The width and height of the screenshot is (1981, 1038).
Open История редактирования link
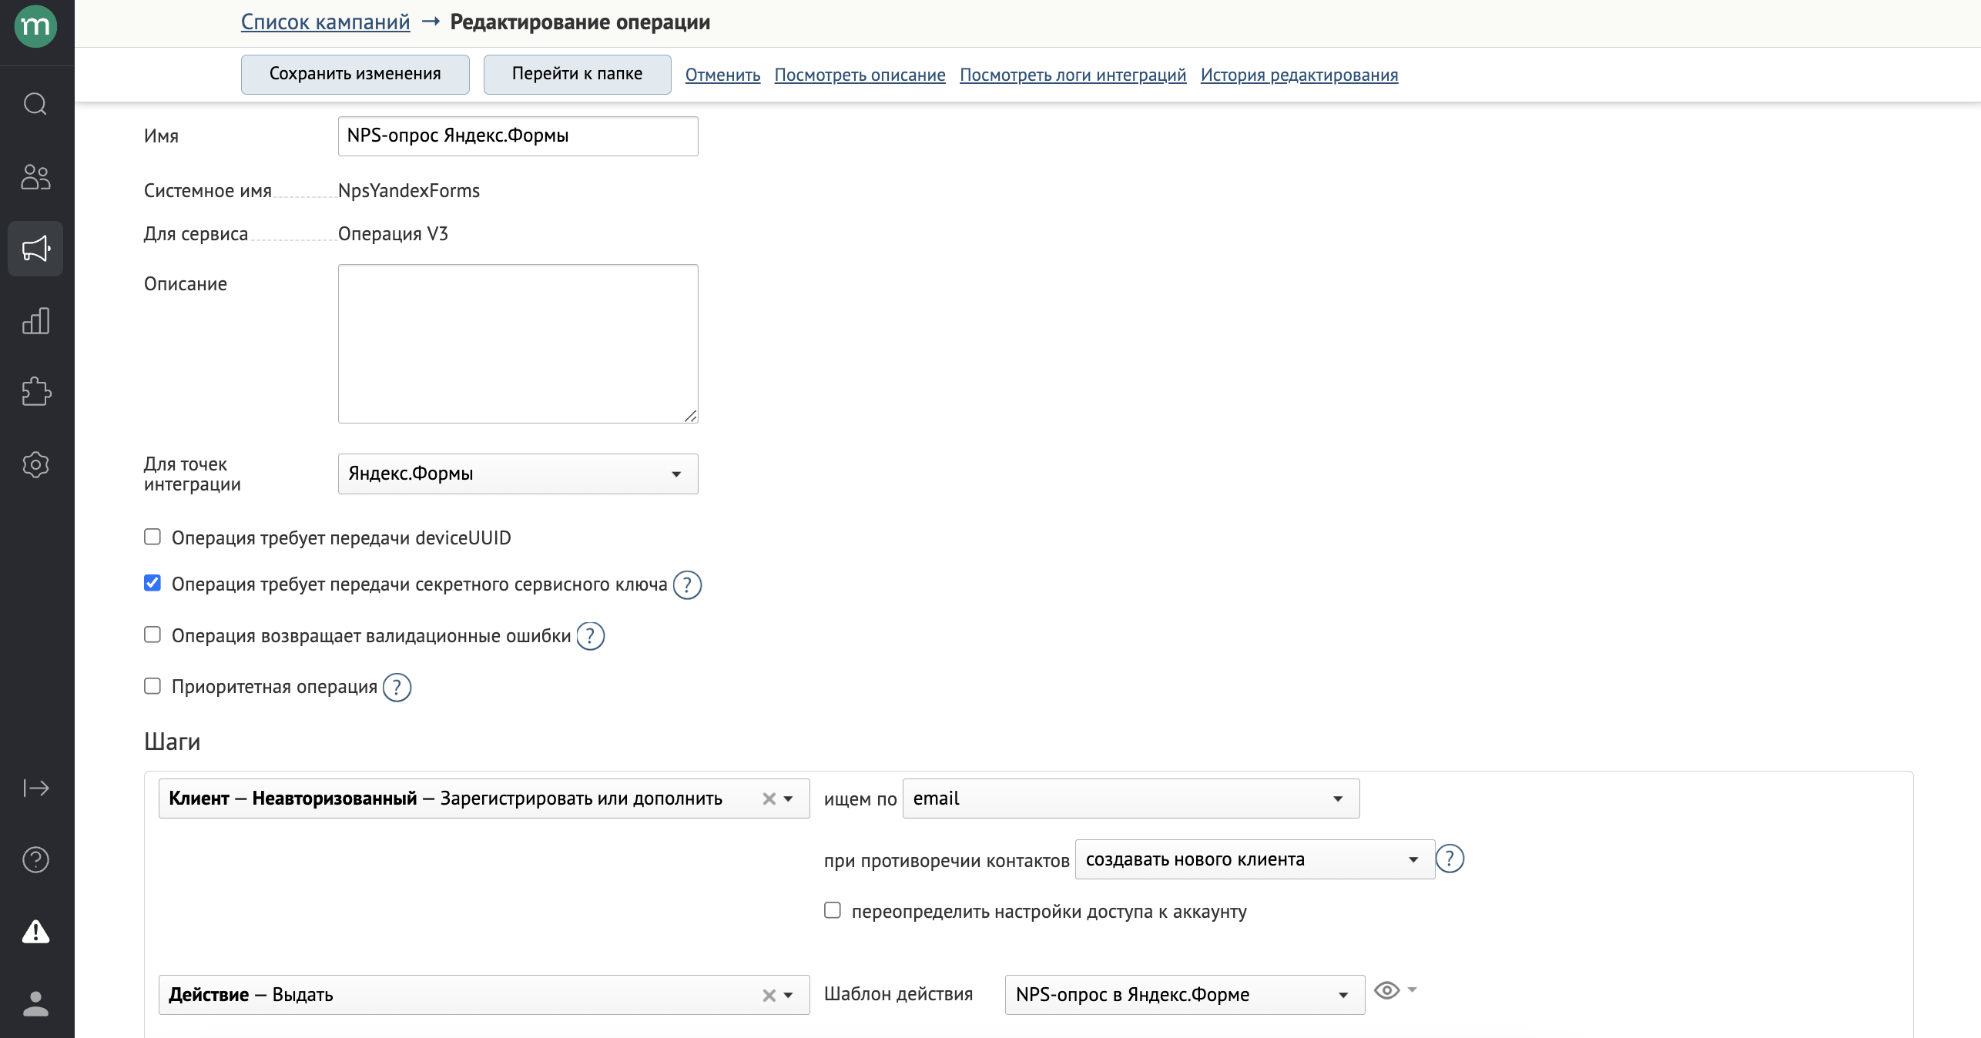tap(1299, 75)
